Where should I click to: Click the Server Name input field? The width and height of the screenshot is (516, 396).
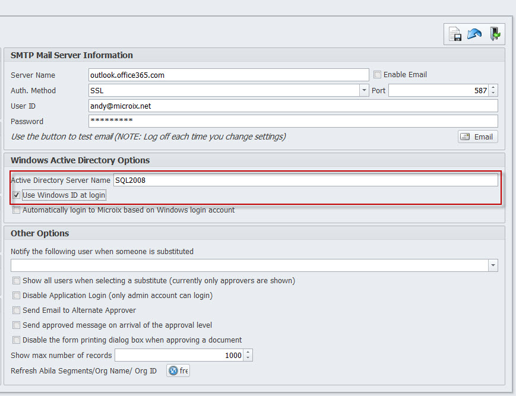click(229, 75)
